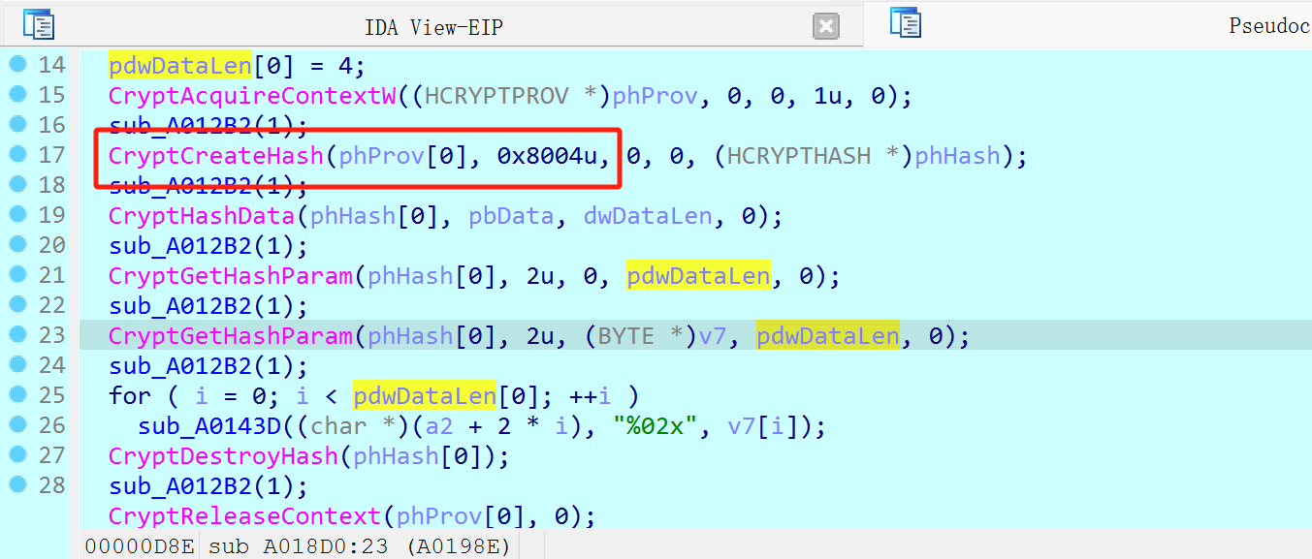Toggle the breakpoint dot on line 23
Viewport: 1312px width, 559px height.
click(17, 335)
